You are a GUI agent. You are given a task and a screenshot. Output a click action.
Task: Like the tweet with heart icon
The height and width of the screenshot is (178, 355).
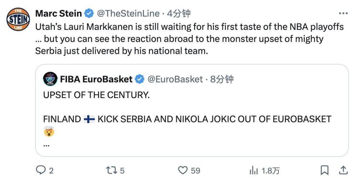click(x=183, y=170)
